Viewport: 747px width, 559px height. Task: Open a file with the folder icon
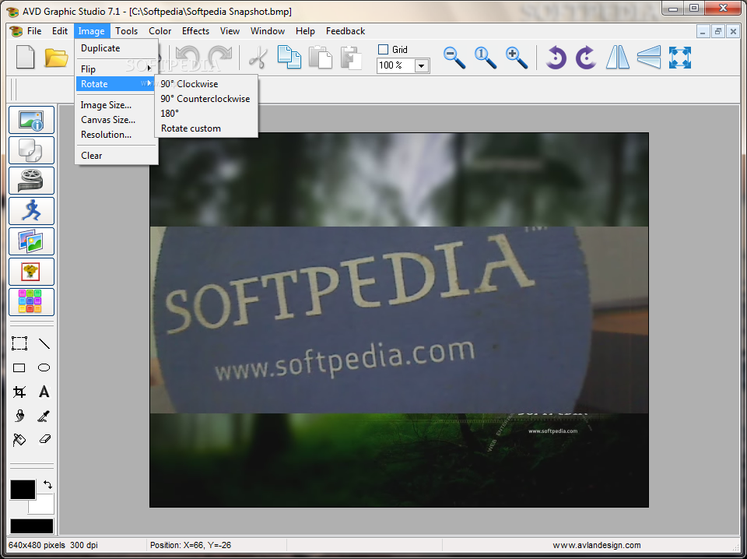click(x=56, y=57)
